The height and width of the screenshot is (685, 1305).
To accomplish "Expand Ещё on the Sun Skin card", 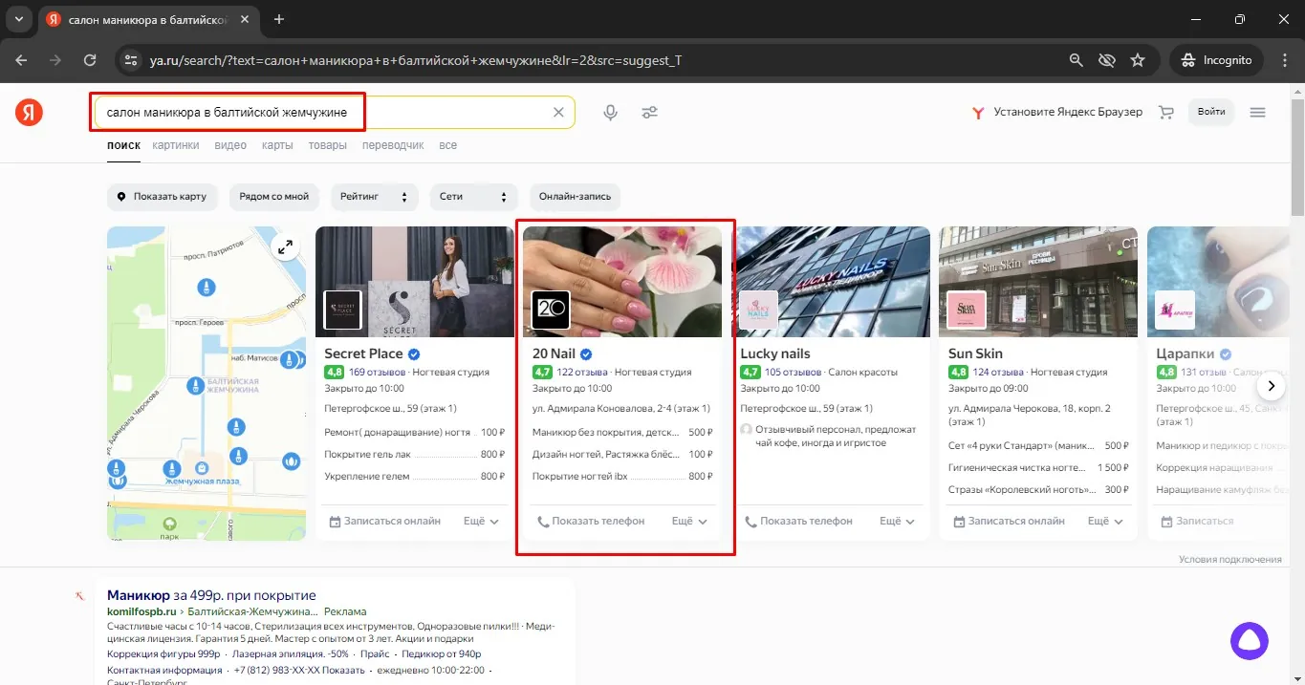I will pyautogui.click(x=1106, y=522).
